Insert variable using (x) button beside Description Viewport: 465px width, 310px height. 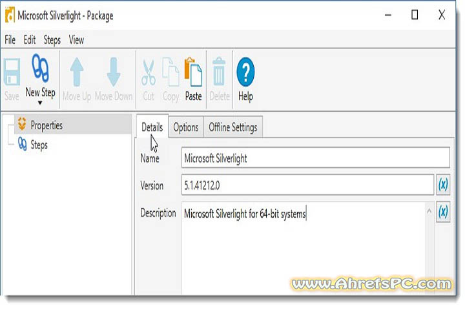[443, 212]
